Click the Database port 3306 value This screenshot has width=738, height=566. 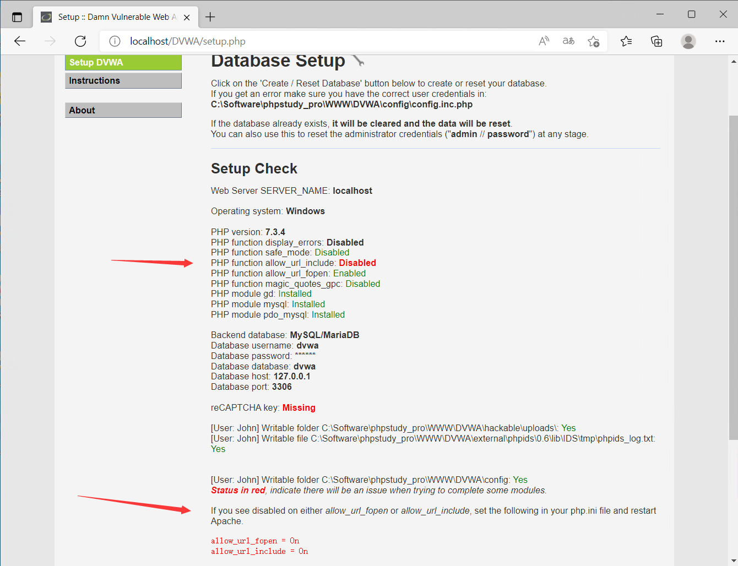tap(282, 387)
